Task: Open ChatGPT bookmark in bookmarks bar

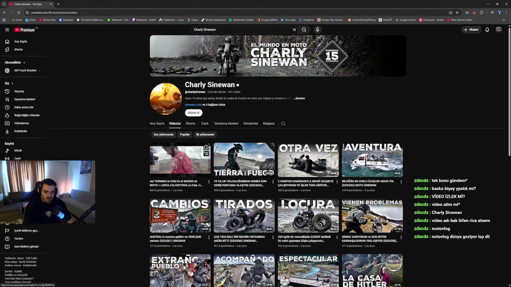Action: point(386,20)
